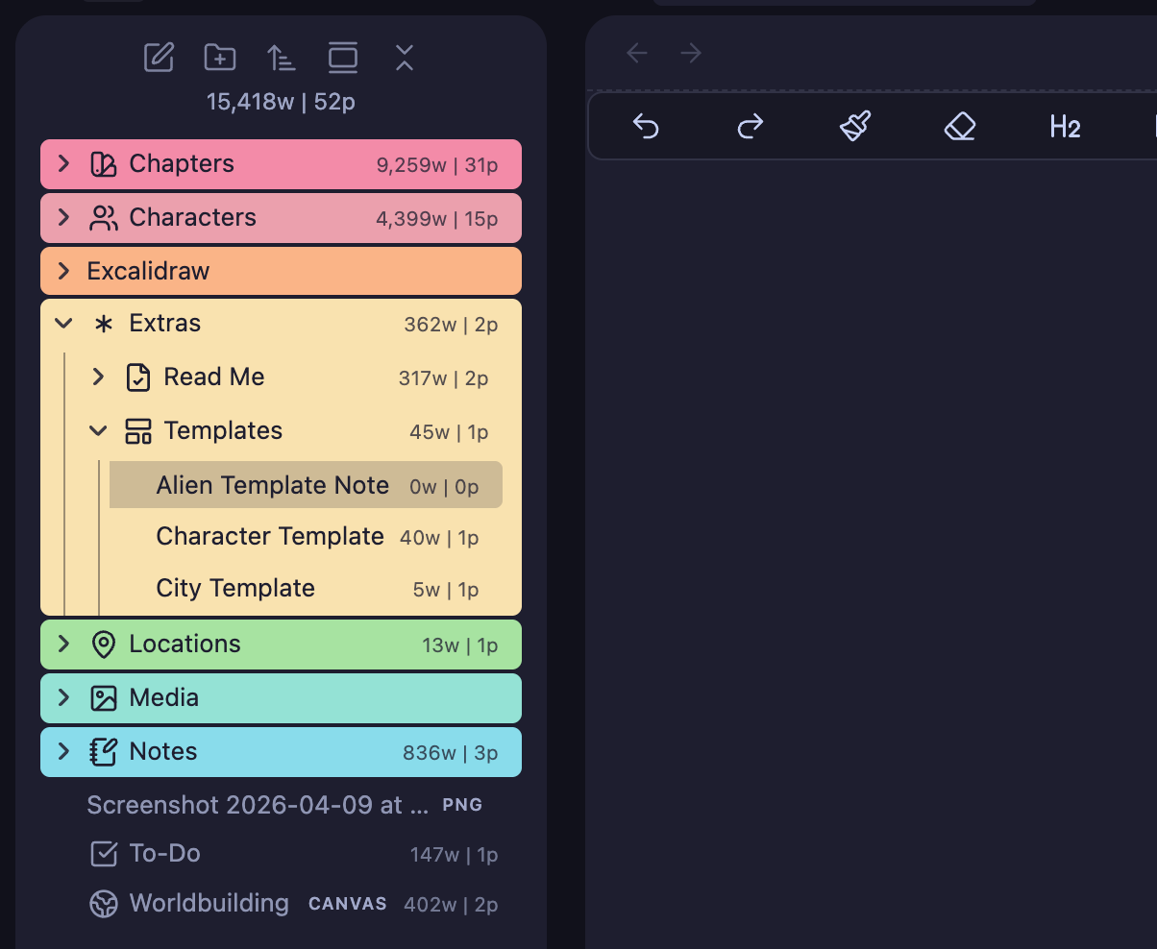
Task: Expand the Chapters folder
Action: coord(62,163)
